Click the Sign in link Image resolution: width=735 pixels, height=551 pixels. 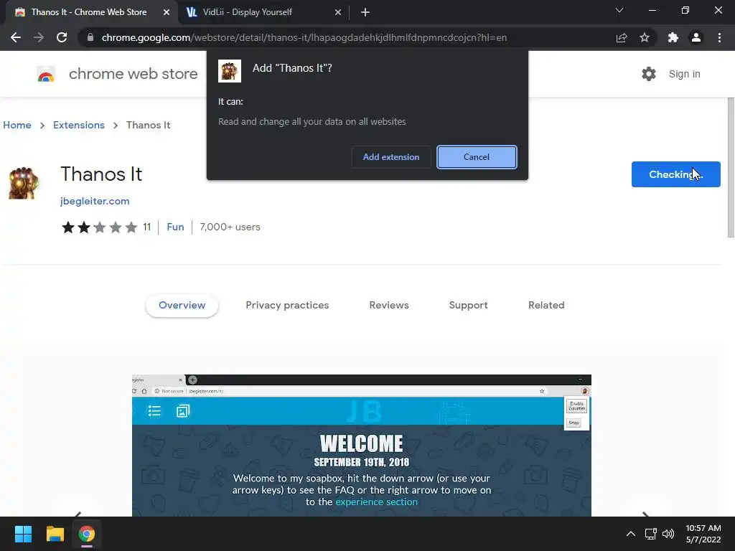[x=684, y=74]
